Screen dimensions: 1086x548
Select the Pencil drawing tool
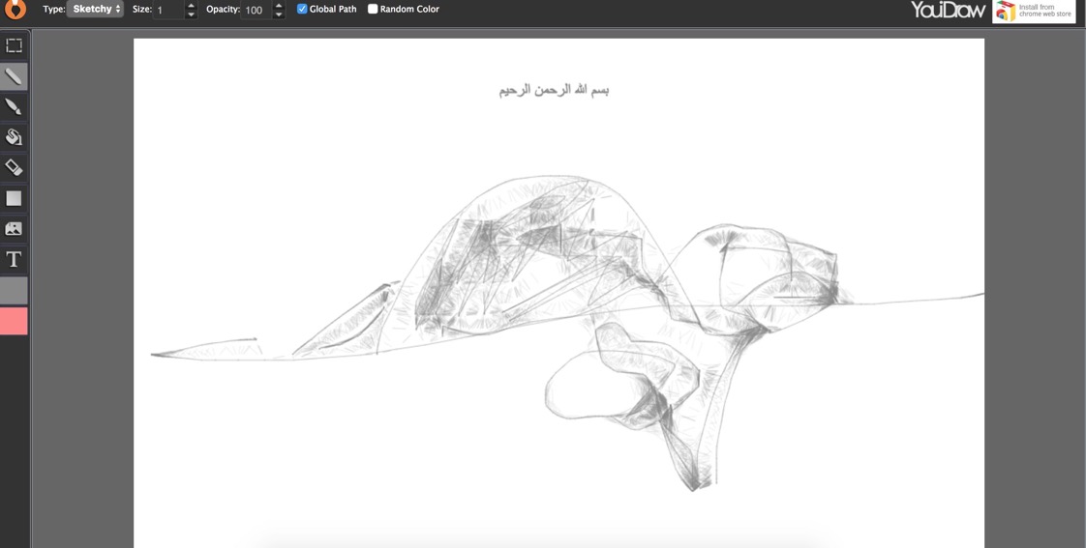tap(14, 76)
